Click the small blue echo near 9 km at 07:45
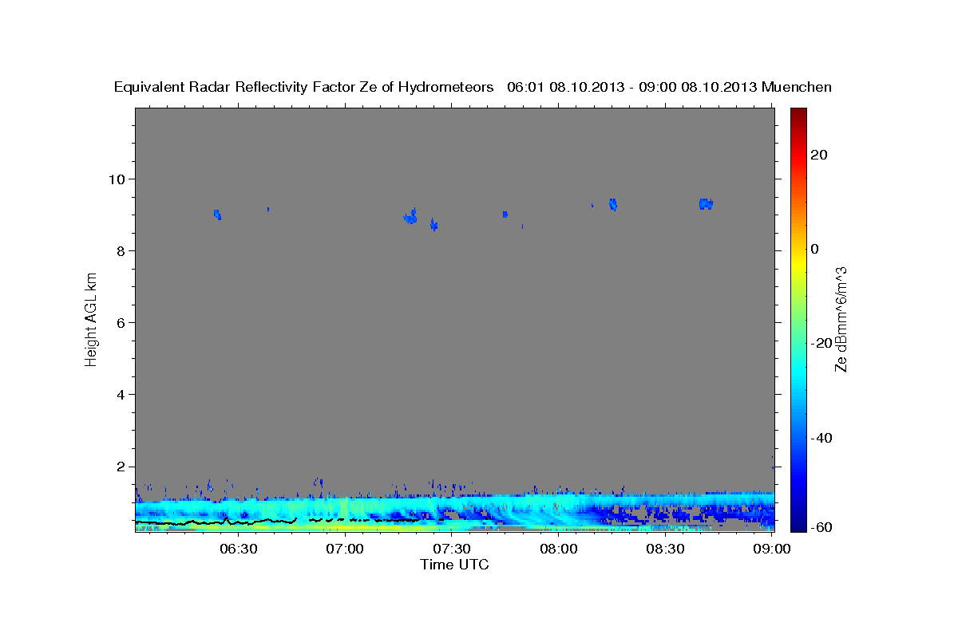This screenshot has height=638, width=958. (x=505, y=214)
